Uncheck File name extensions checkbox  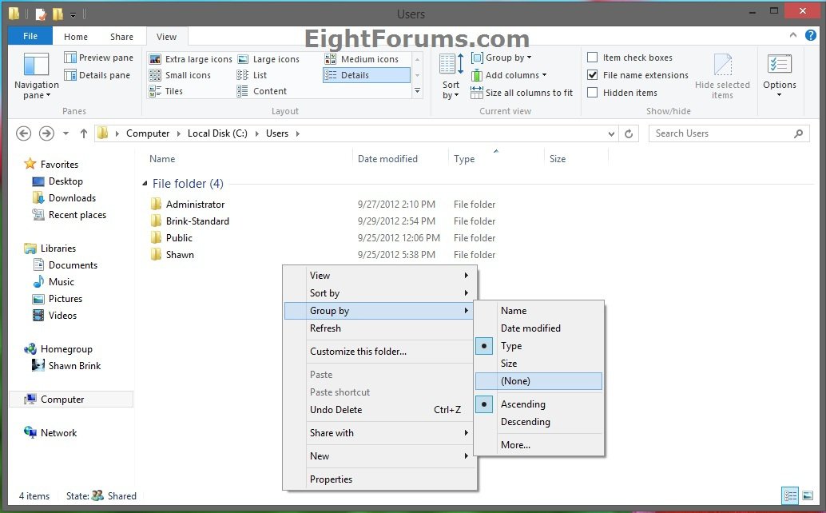tap(593, 75)
